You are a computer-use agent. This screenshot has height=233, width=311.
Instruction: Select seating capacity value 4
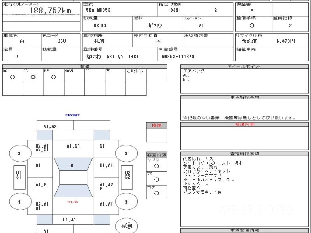pyautogui.click(x=18, y=56)
